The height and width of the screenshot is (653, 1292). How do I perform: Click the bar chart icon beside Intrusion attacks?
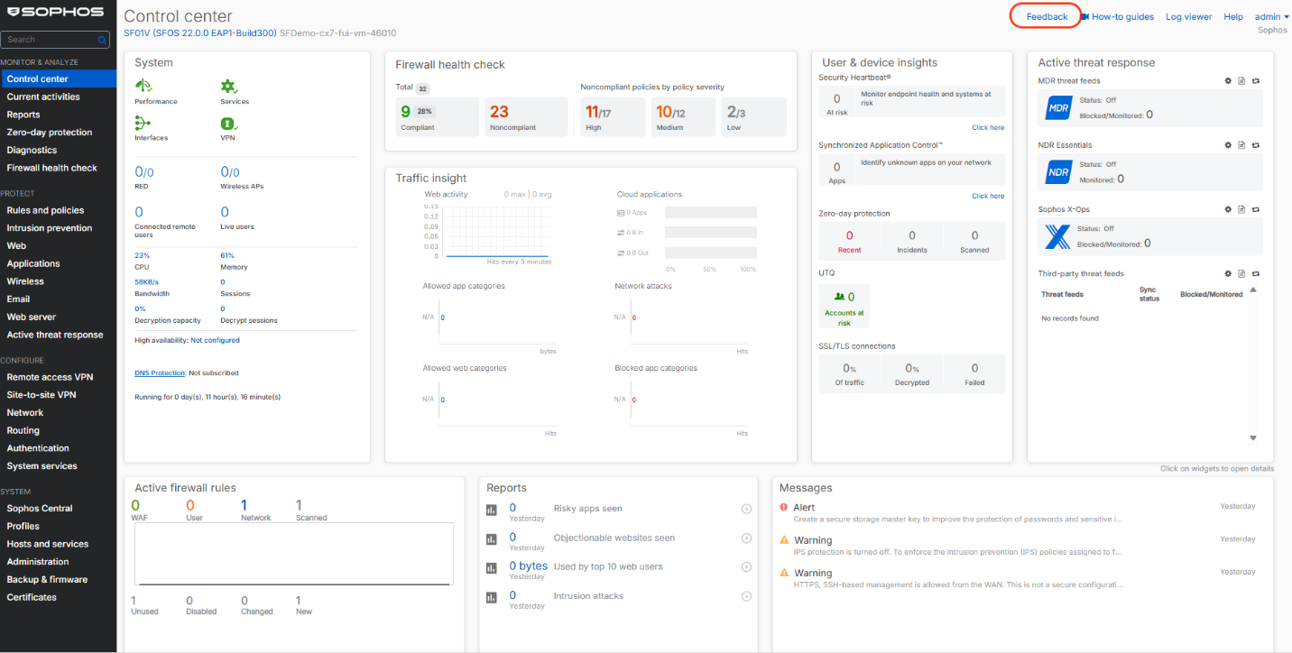point(492,597)
